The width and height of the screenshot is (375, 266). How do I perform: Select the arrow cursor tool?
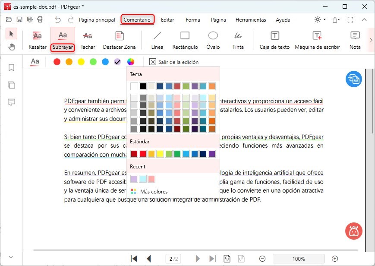(x=11, y=34)
